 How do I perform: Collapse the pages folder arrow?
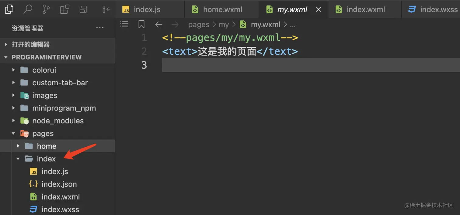tap(13, 133)
